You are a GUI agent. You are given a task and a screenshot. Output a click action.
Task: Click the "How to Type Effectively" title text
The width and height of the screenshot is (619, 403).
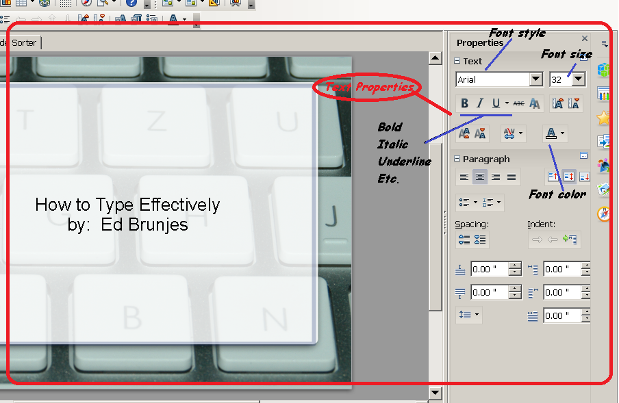(x=127, y=205)
